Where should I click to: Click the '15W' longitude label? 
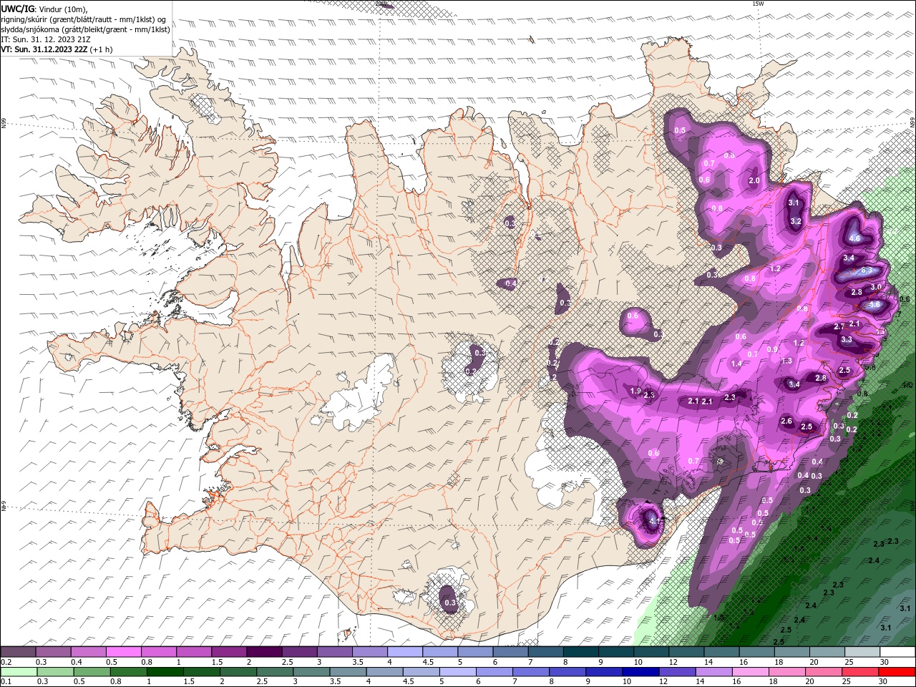tap(758, 4)
